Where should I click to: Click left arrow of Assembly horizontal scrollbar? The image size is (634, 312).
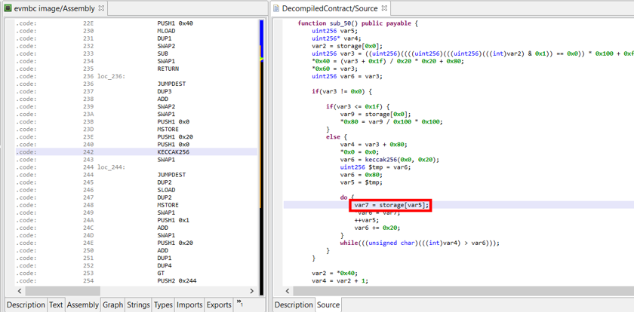point(20,291)
